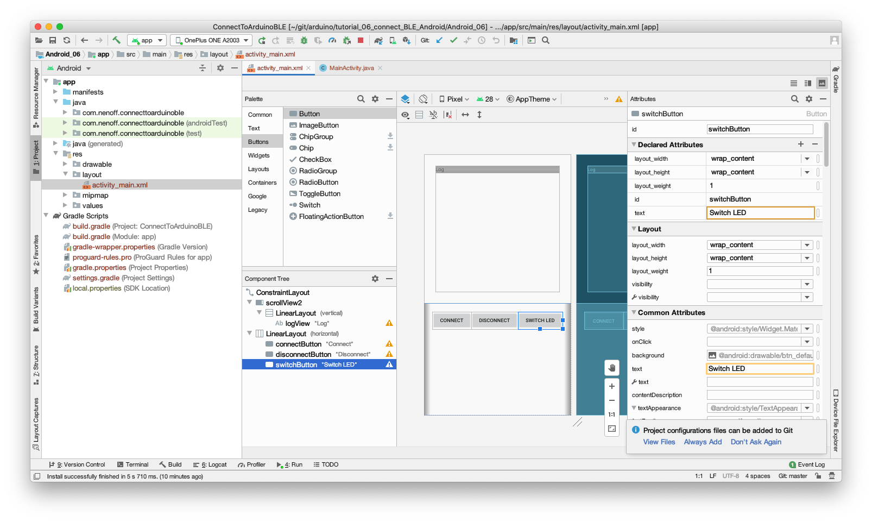Click the rotate device orientation icon
Screen dimensions: 872x522
[x=424, y=99]
